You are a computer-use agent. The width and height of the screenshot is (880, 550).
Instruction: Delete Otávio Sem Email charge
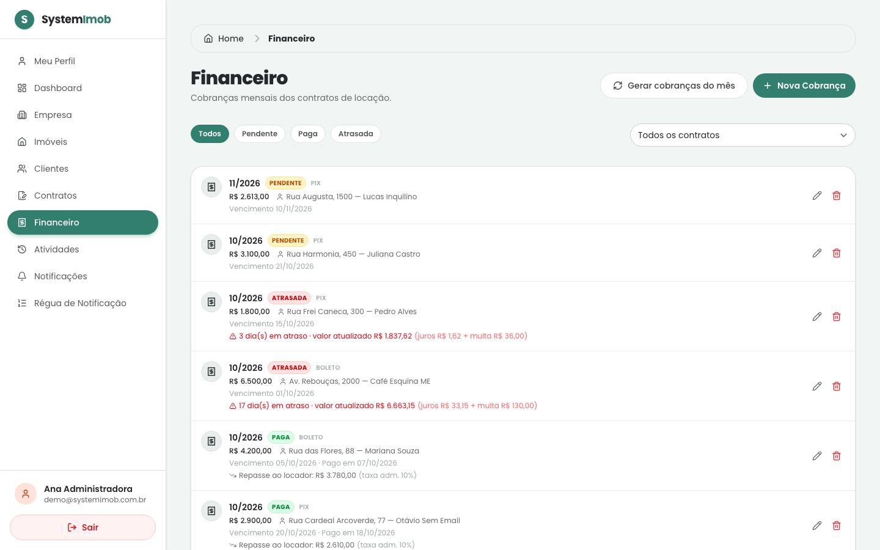pyautogui.click(x=837, y=526)
